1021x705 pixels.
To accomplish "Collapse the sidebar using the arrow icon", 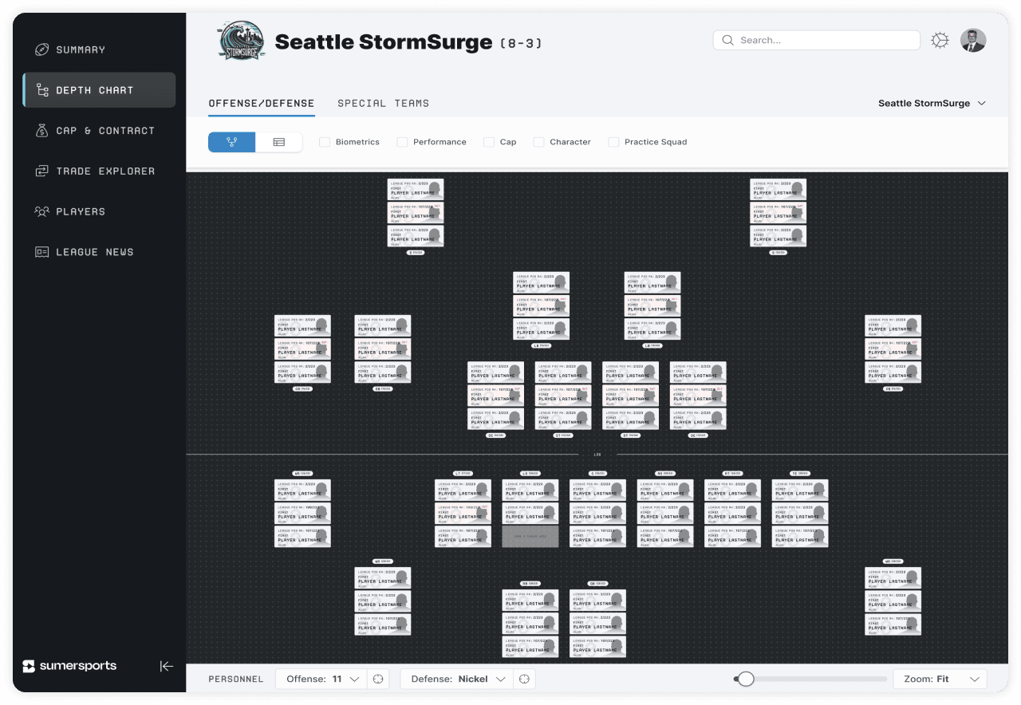I will 166,666.
